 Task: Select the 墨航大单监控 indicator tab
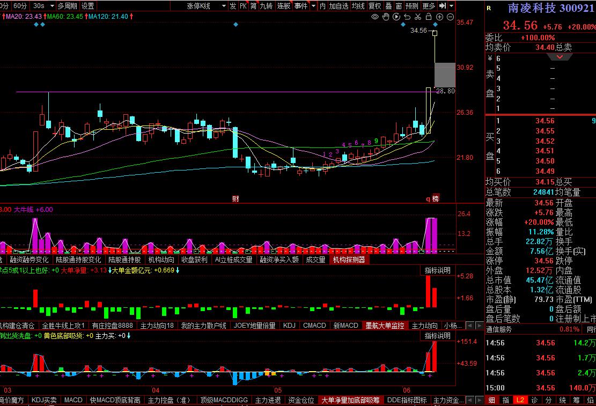[385, 326]
